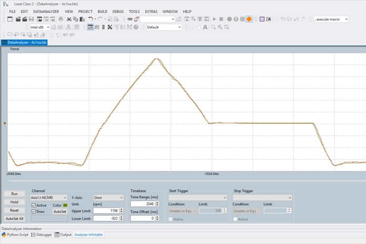
Task: Click the middle magnifier zoom icon
Action: [x=220, y=27]
